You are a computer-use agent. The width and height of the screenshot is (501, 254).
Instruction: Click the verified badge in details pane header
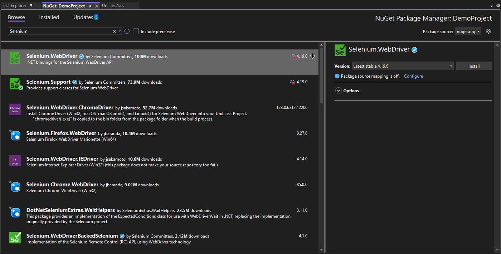(x=414, y=50)
